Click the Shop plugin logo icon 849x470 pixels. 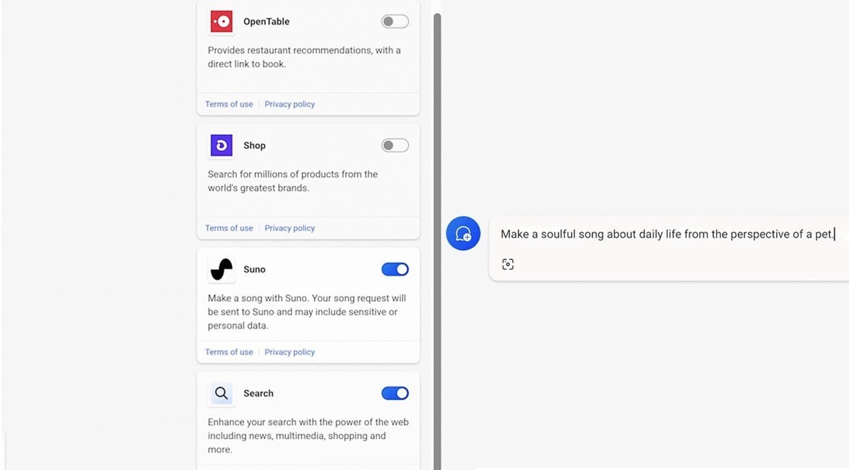pyautogui.click(x=221, y=146)
